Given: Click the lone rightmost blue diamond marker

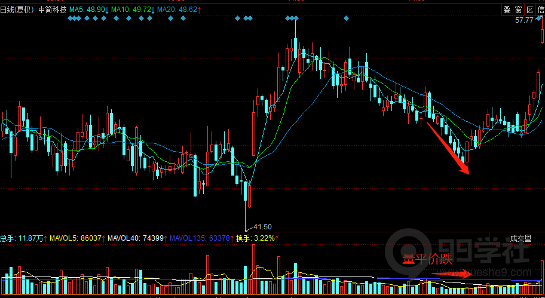Looking at the screenshot, I should click(x=347, y=19).
